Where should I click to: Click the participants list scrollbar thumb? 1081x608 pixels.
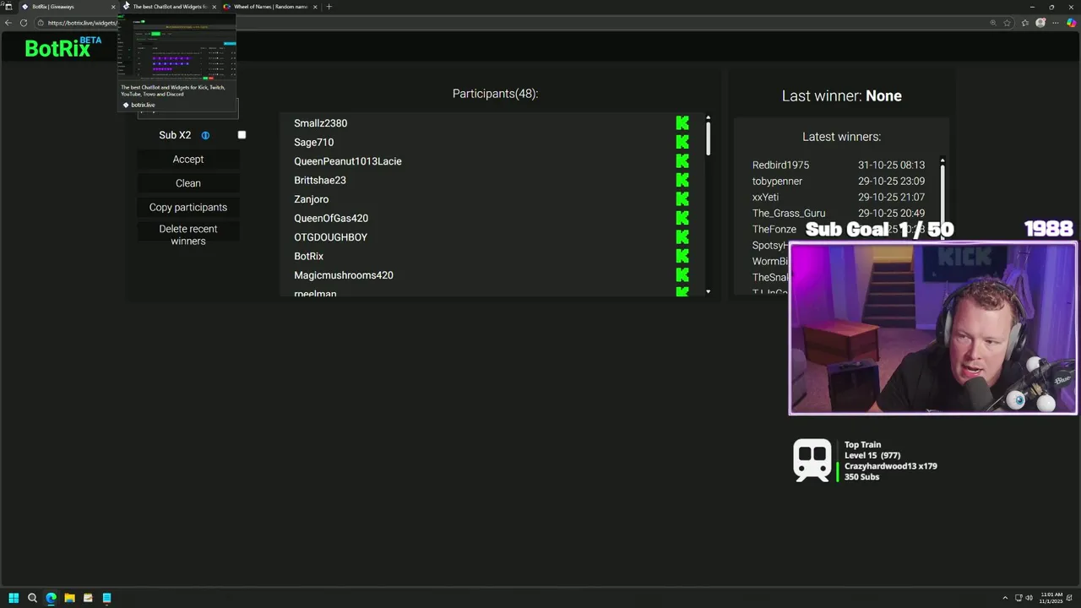coord(708,138)
